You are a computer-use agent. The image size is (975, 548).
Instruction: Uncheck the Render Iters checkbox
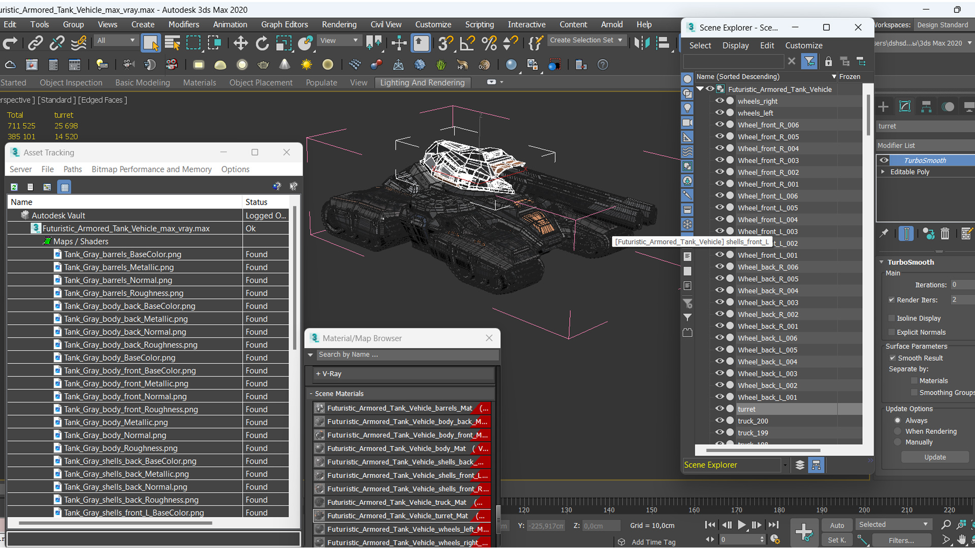(x=891, y=300)
